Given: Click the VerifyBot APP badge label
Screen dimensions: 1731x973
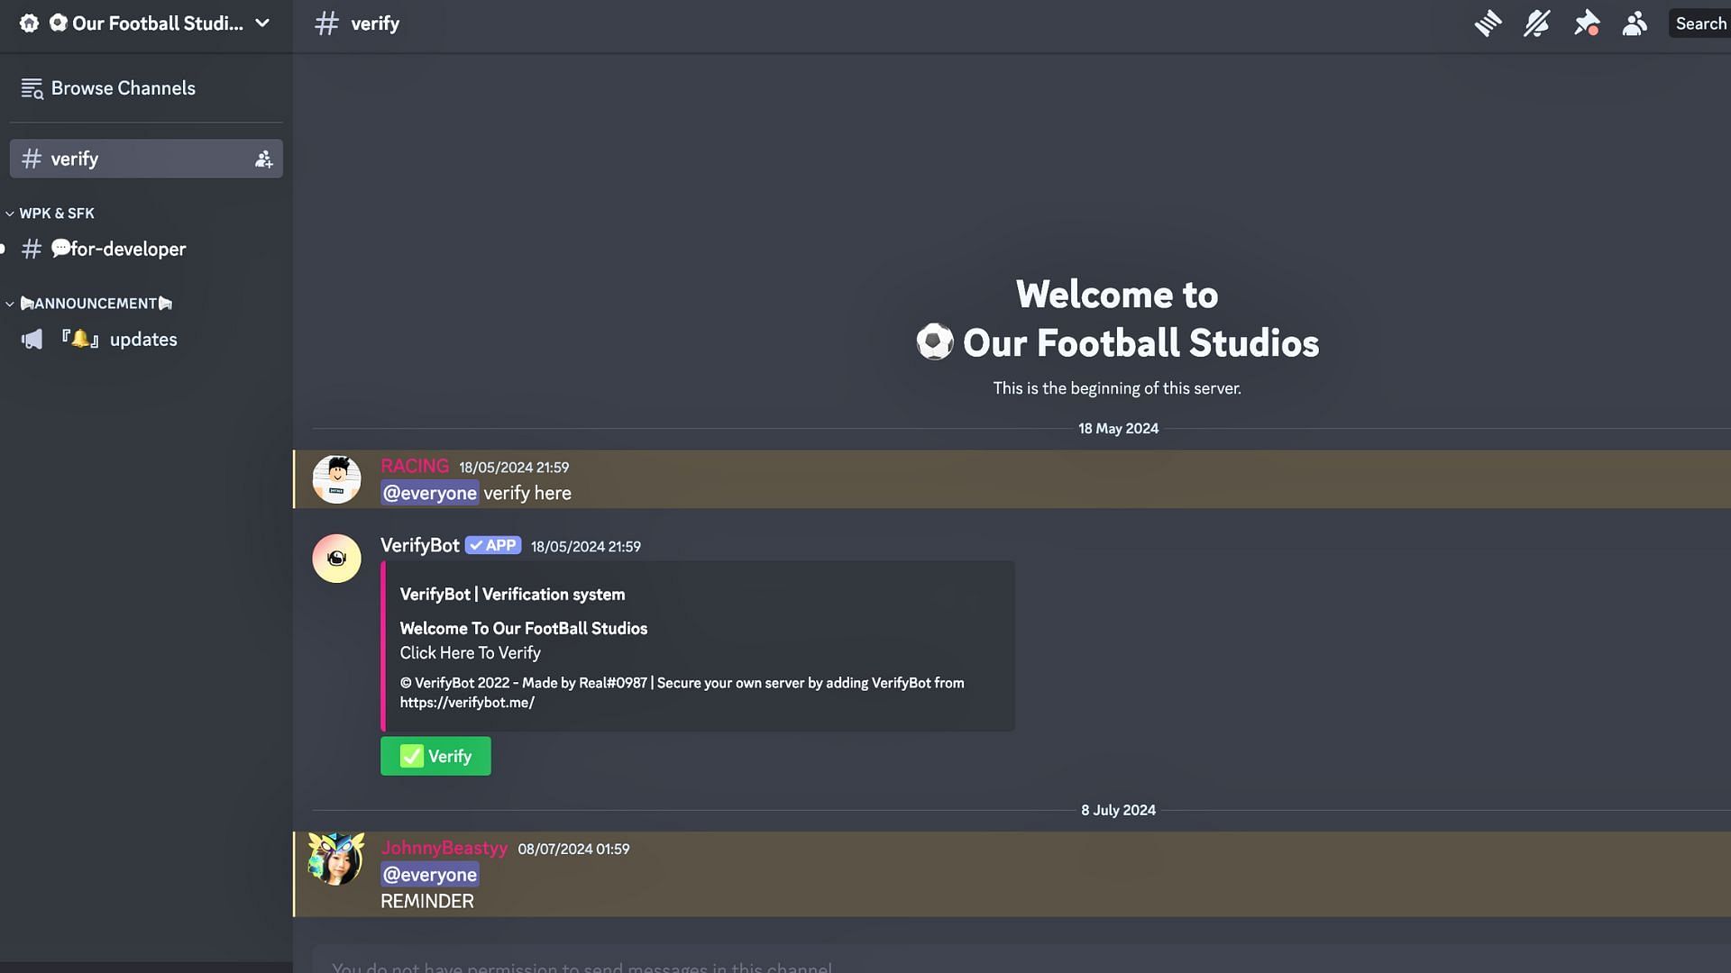Looking at the screenshot, I should 492,545.
